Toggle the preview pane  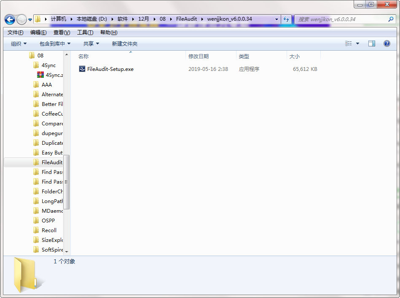point(371,43)
